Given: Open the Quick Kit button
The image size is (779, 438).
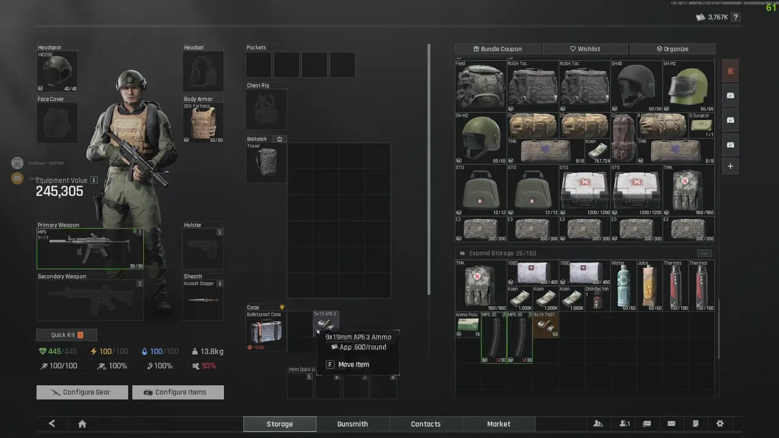Looking at the screenshot, I should pos(66,335).
